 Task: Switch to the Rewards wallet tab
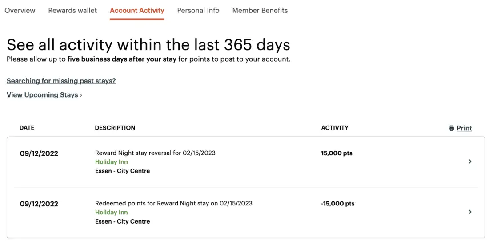pos(72,11)
